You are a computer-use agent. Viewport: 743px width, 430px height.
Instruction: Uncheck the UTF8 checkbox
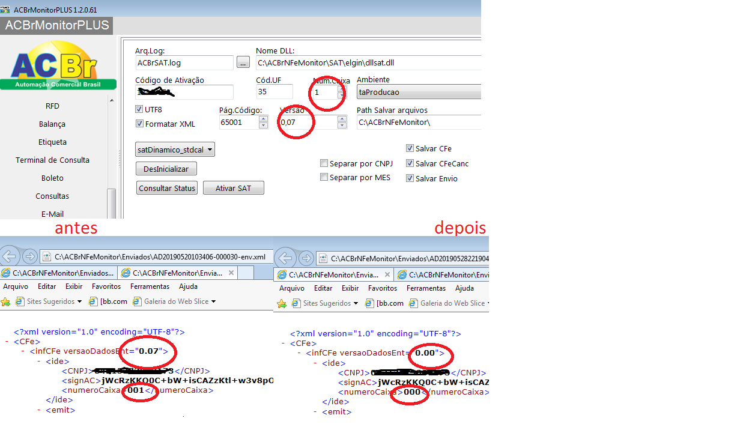140,110
